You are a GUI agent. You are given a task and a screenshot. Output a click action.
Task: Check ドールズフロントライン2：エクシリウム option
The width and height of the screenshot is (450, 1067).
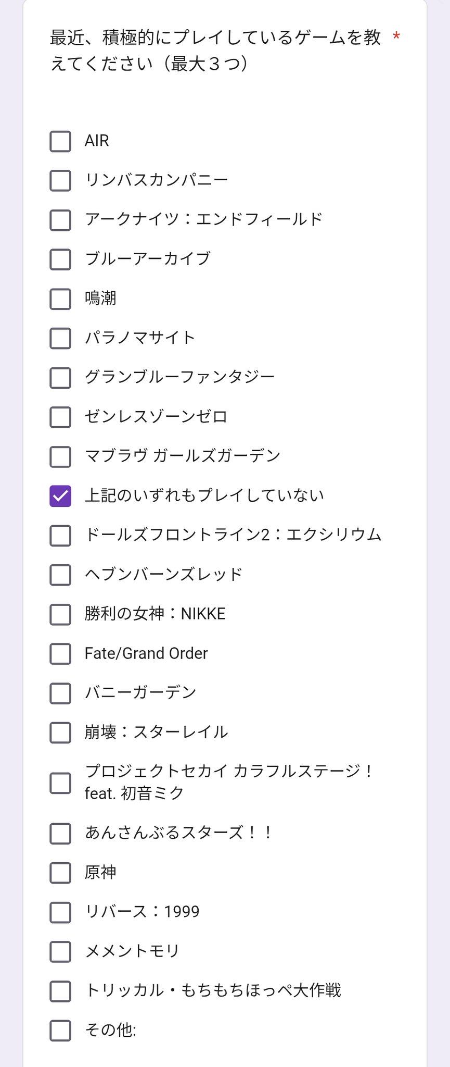[x=60, y=535]
